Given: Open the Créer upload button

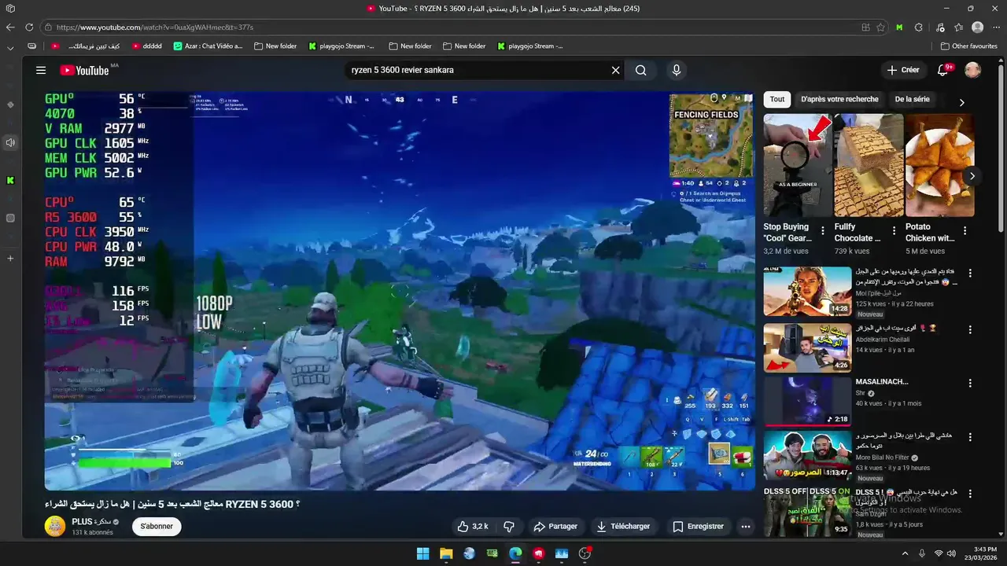Looking at the screenshot, I should (903, 70).
